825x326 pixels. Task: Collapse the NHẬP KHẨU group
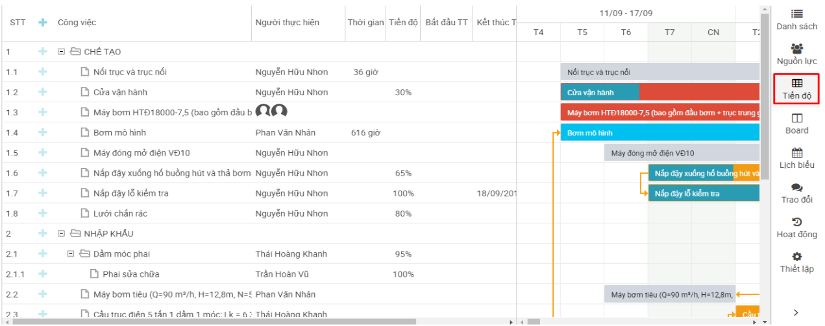pos(62,234)
